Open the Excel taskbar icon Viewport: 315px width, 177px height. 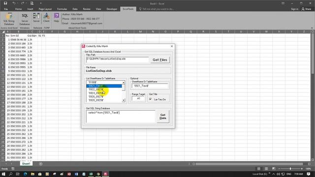click(x=91, y=174)
